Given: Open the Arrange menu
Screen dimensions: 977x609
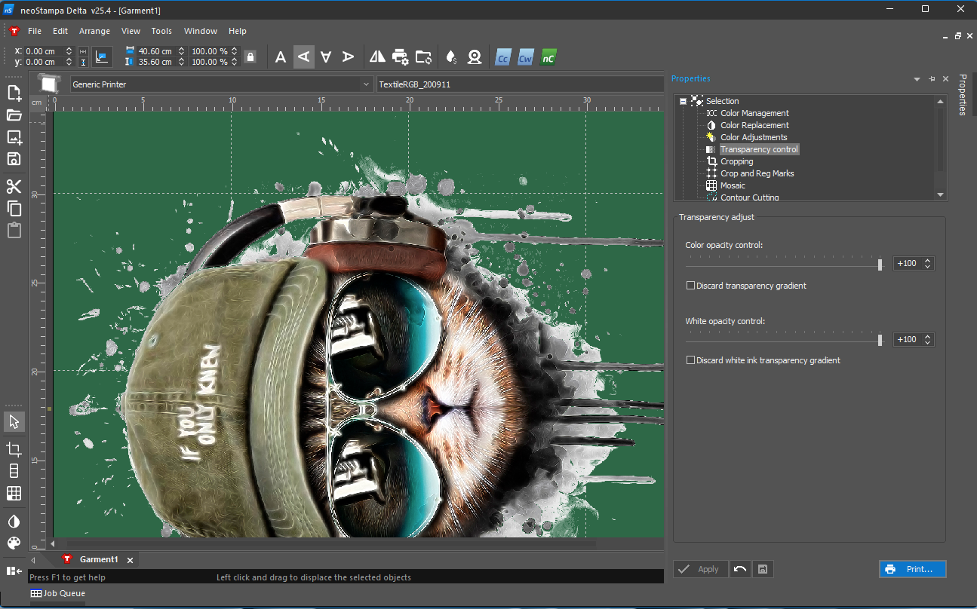Looking at the screenshot, I should 94,31.
